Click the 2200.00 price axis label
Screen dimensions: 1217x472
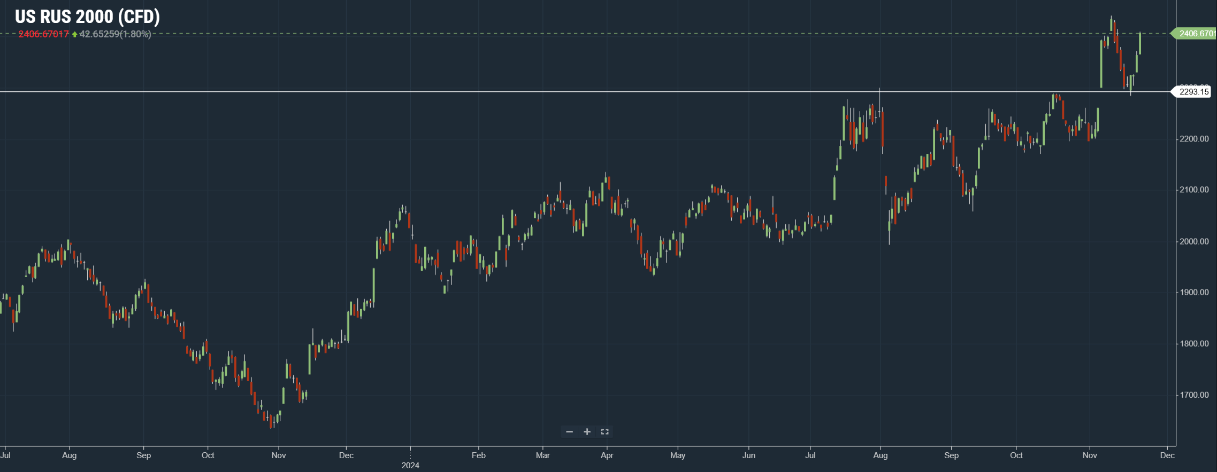pyautogui.click(x=1194, y=139)
